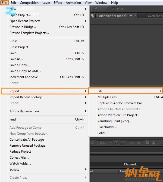Click the Layer (none) panel tab
This screenshot has width=163, height=182.
pyautogui.click(x=154, y=16)
